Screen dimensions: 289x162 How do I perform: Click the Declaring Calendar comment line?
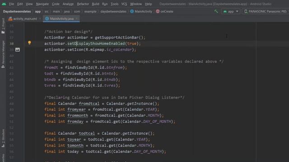tap(114, 98)
